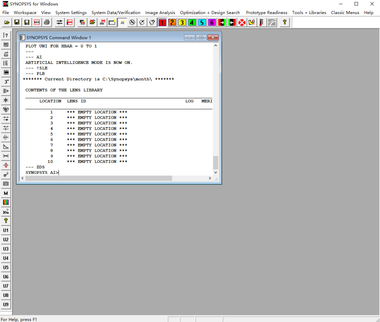The height and width of the screenshot is (322, 380).
Task: Click the '!?' sidebar icon
Action: point(6,35)
